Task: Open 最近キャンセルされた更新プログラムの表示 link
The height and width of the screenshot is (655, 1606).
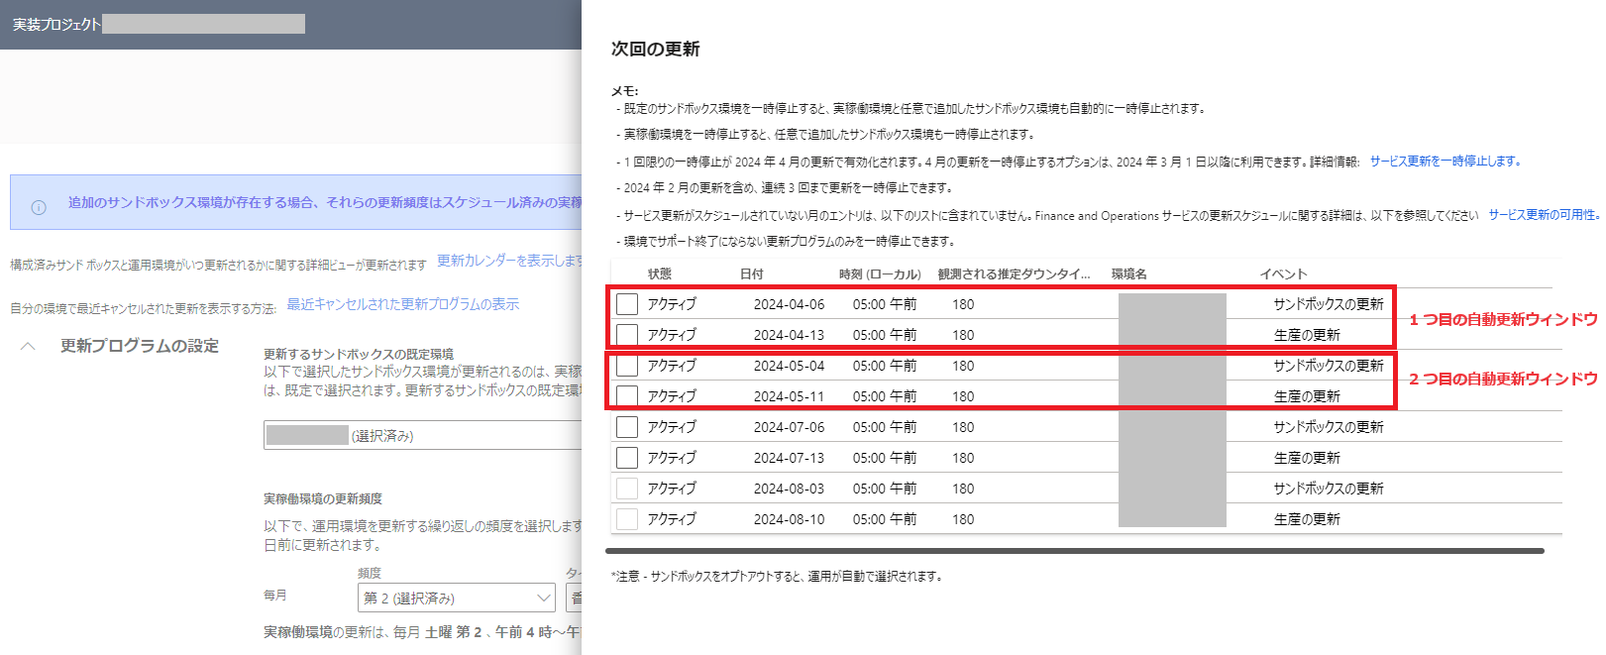Action: (x=403, y=304)
